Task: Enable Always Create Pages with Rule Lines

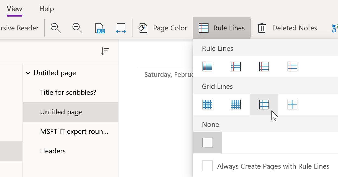Action: point(207,166)
